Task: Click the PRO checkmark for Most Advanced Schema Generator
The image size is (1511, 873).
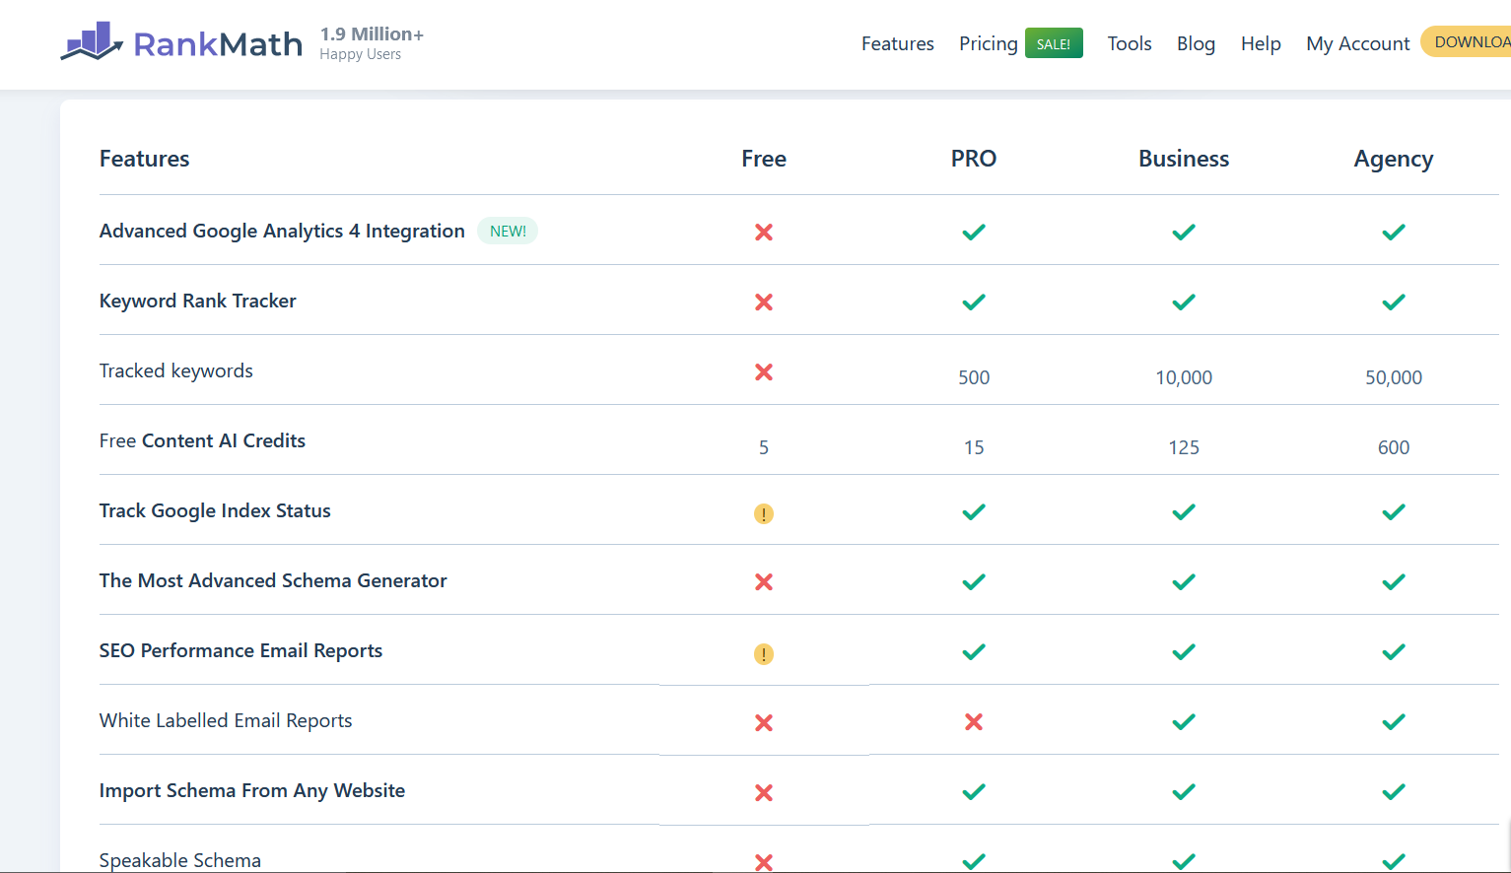Action: (974, 581)
